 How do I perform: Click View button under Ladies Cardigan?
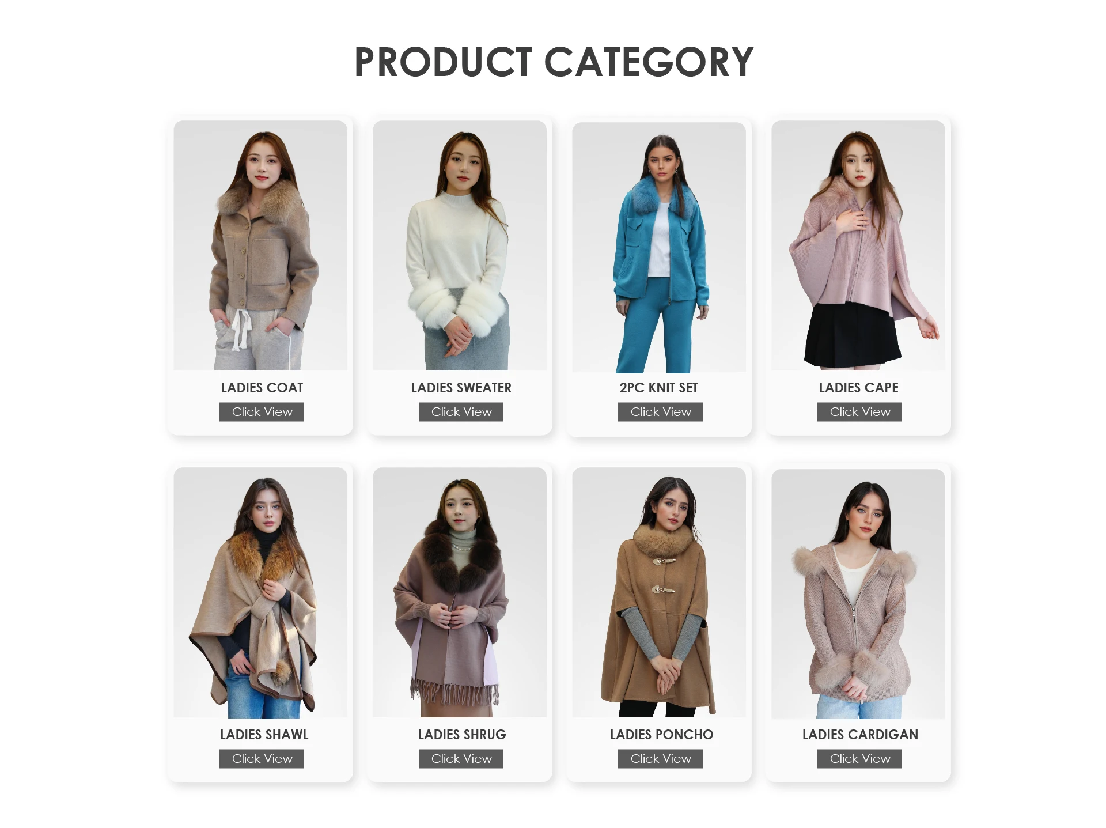pos(859,759)
